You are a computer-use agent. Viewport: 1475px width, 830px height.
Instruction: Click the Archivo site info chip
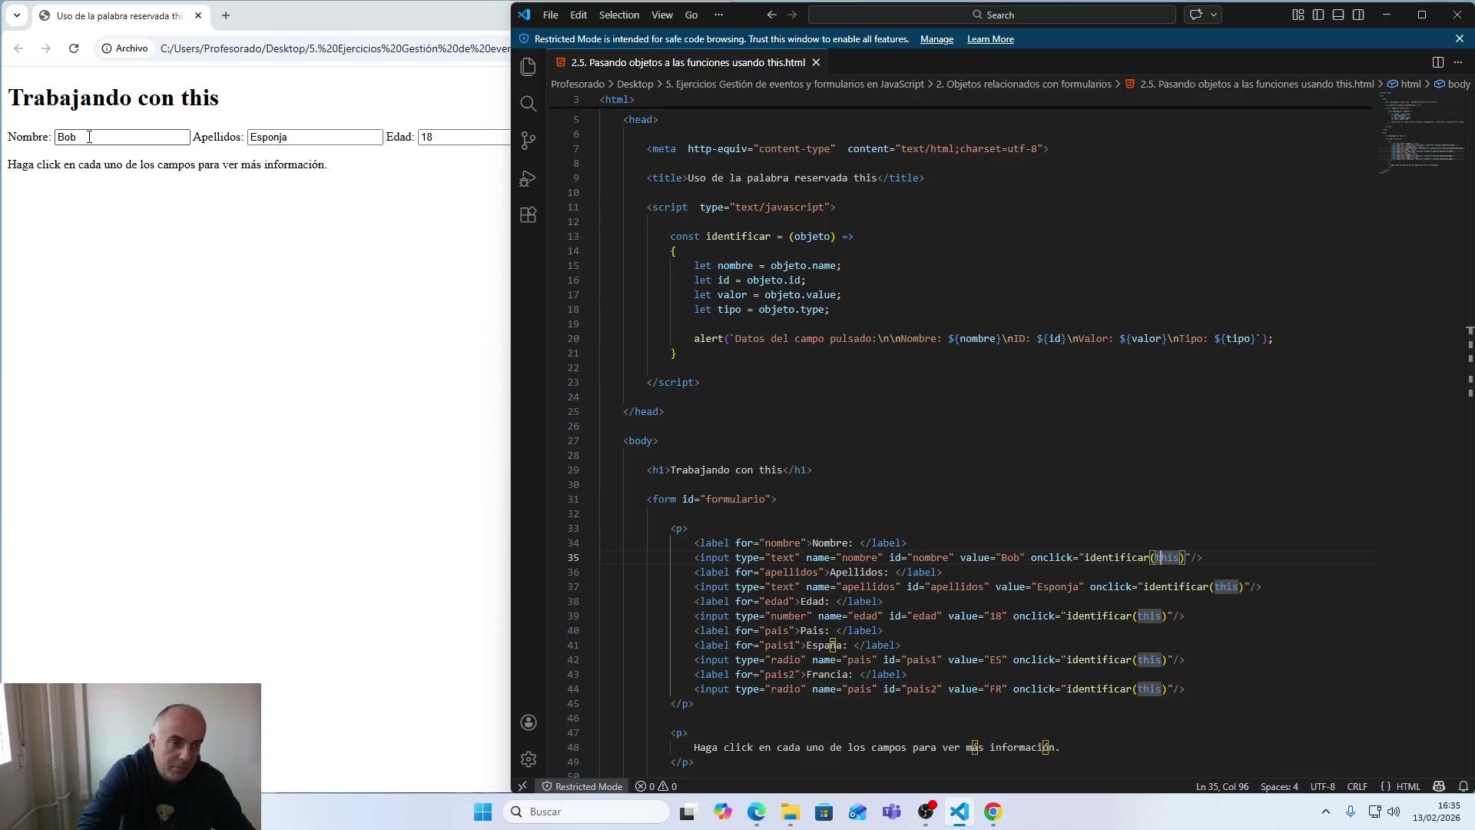pos(124,48)
